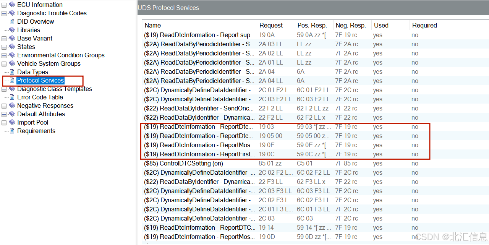Select the Requirements tree item
This screenshot has height=245, width=489.
pos(36,131)
